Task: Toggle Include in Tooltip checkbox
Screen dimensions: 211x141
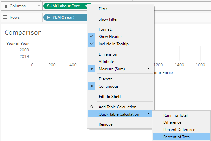Action: pos(113,44)
